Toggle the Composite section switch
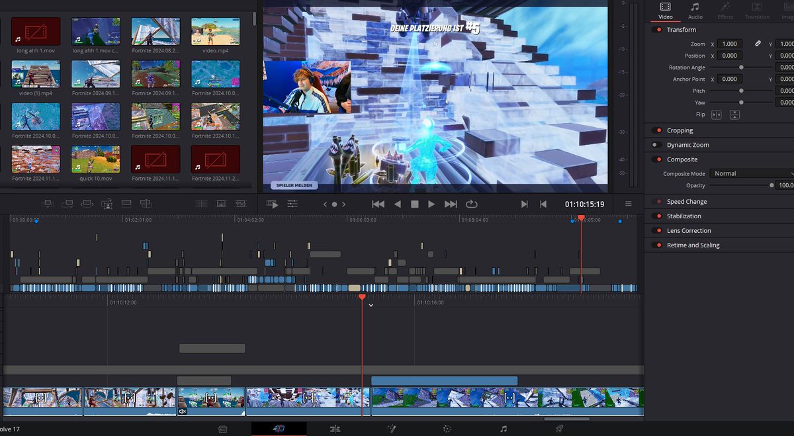Screen dimensions: 794x436 pyautogui.click(x=656, y=159)
